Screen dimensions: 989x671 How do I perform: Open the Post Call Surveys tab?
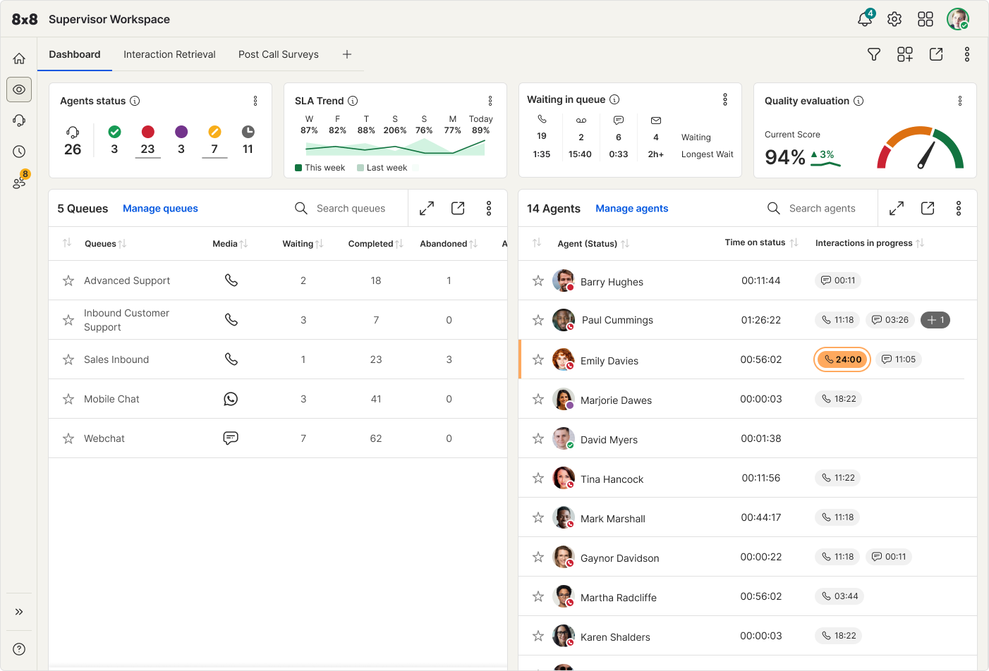pos(278,54)
